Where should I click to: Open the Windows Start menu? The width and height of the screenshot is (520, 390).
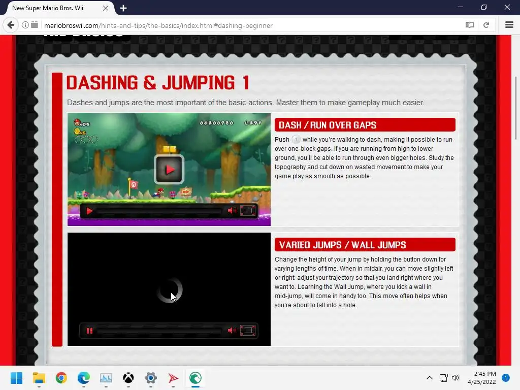coord(16,378)
